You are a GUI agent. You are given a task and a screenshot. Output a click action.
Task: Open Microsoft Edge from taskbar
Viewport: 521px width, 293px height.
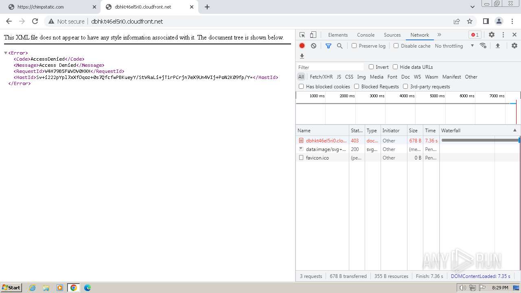pos(87,288)
